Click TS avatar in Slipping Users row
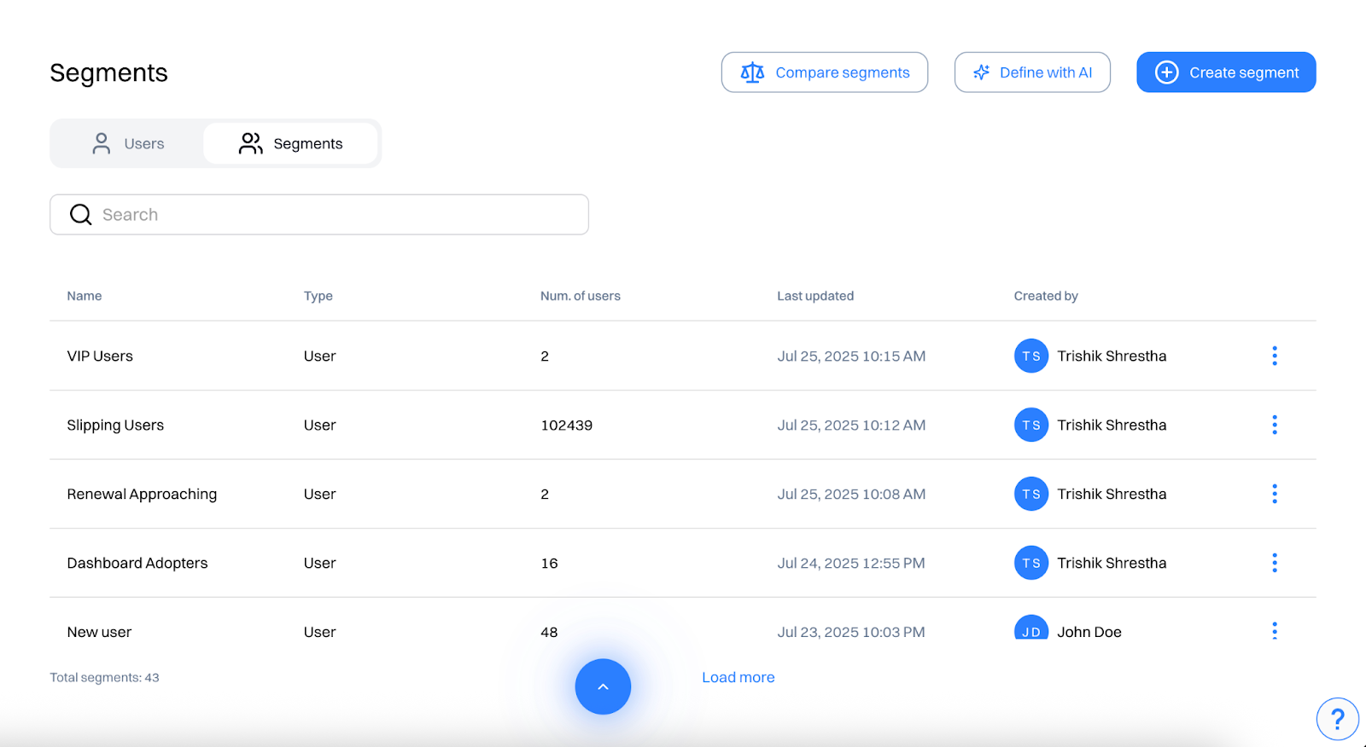Image resolution: width=1366 pixels, height=747 pixels. point(1031,425)
